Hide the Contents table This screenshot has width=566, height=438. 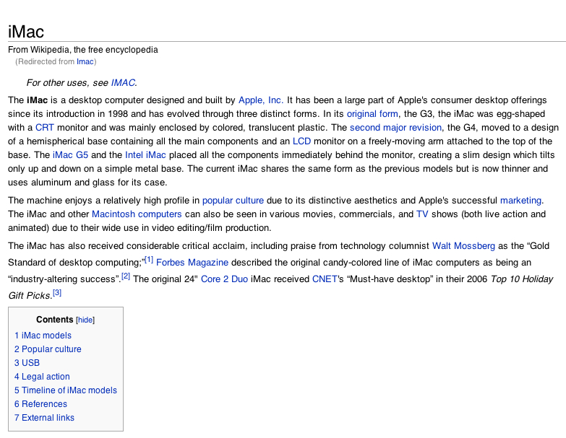85,320
